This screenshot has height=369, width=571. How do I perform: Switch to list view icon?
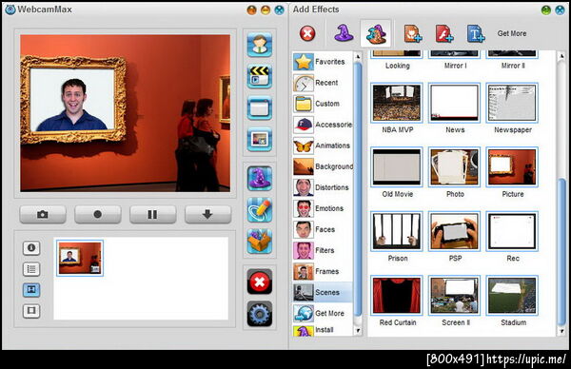tap(31, 269)
